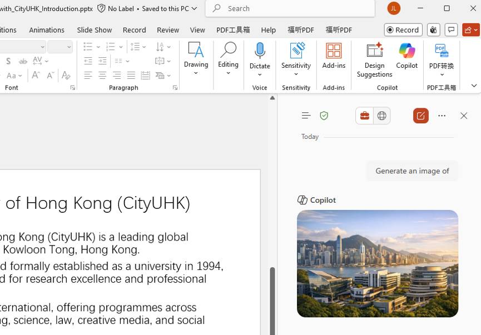Apply text shadow formatting
Screen dimensions: 481x335
click(x=8, y=61)
